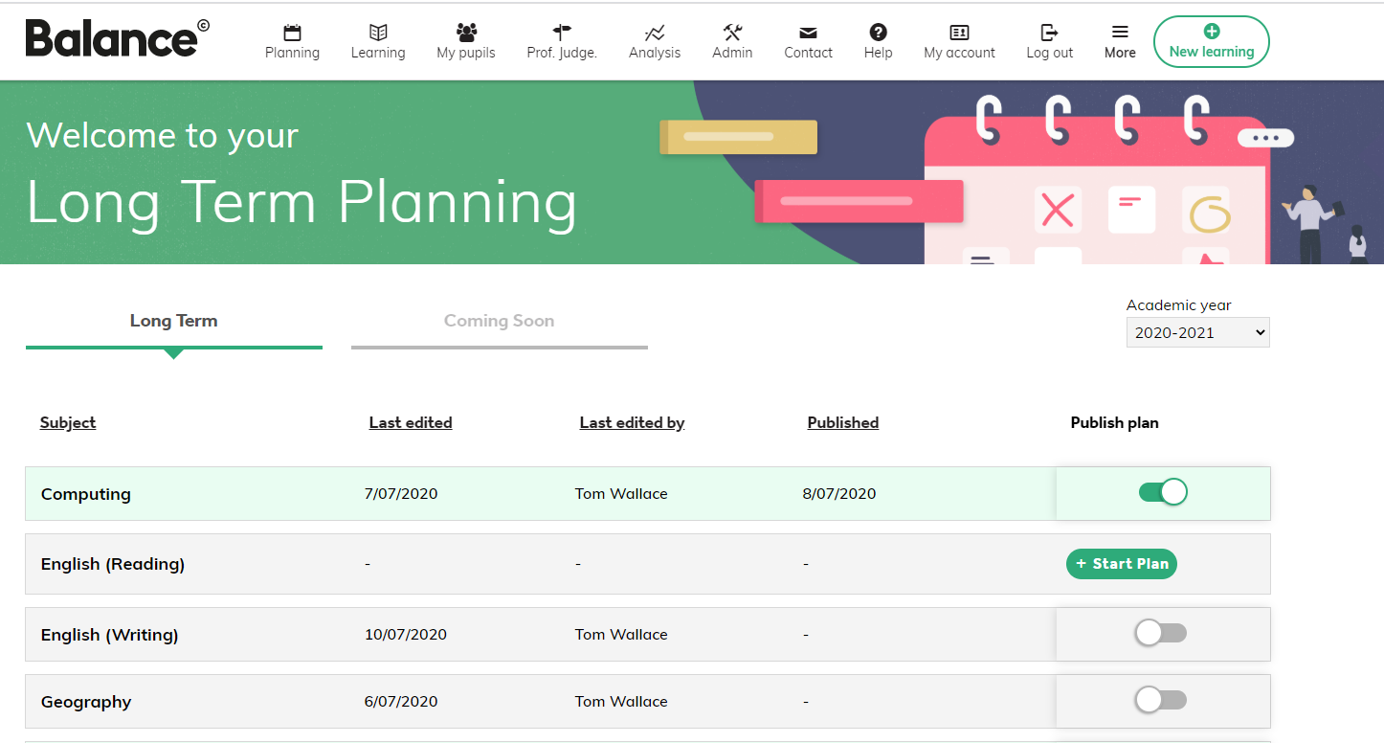Screen dimensions: 1384x743
Task: Sort by Subject column header
Action: click(68, 422)
